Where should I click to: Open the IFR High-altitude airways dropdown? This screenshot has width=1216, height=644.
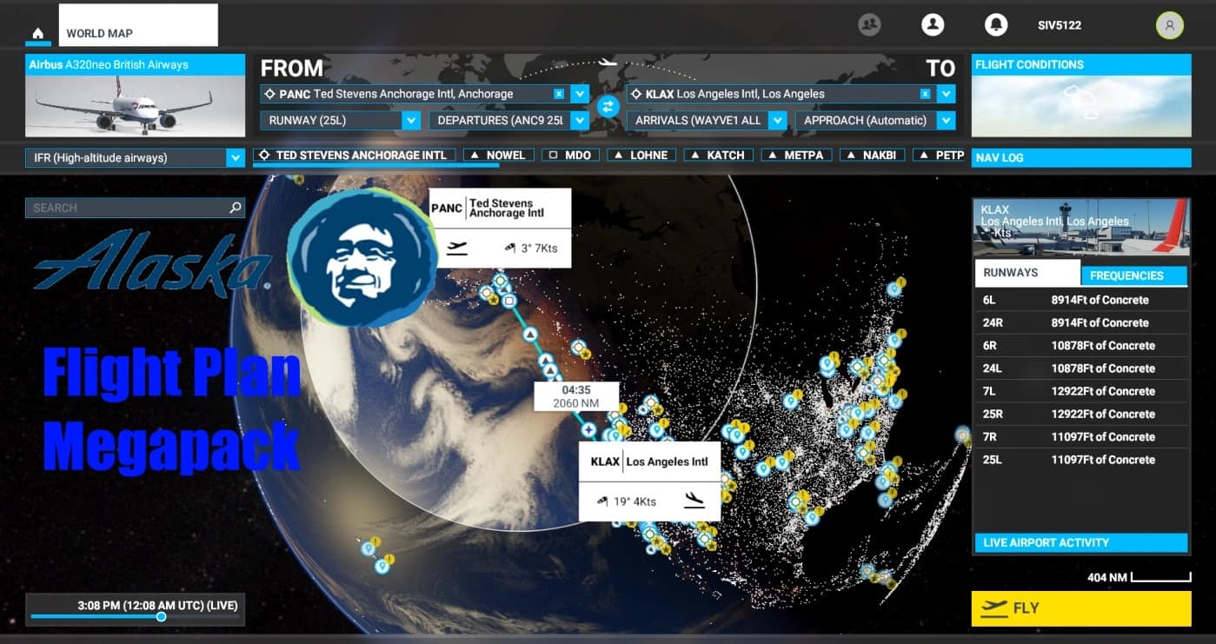[235, 158]
